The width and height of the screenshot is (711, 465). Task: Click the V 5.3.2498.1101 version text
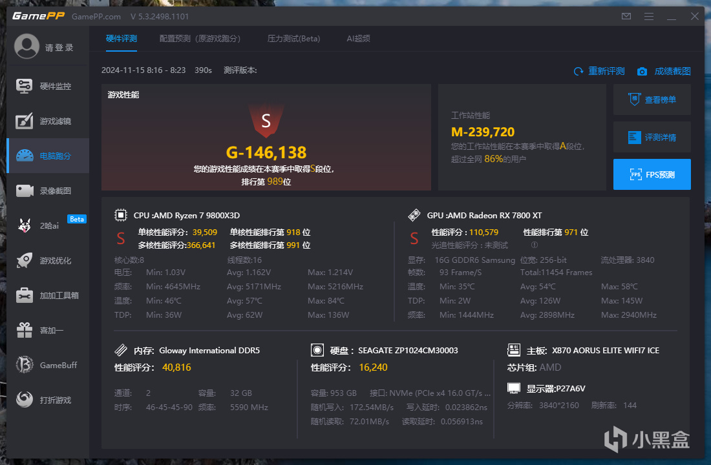(160, 16)
